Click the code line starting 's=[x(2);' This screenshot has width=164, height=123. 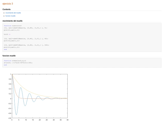(x=18, y=63)
